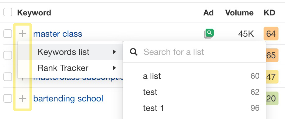
Task: Open the master class keyword link
Action: coord(58,34)
